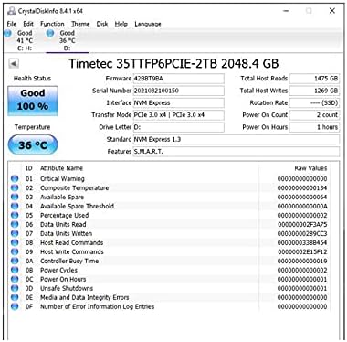Screen dimensions: 347x342
Task: Click the status icon for Host Write Commands
Action: click(x=15, y=251)
